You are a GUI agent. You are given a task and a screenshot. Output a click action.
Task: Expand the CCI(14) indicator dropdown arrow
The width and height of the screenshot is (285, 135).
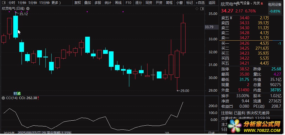tap(3, 98)
